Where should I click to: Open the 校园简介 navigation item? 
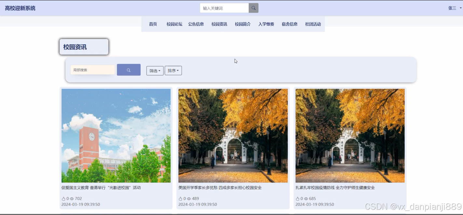click(x=243, y=24)
